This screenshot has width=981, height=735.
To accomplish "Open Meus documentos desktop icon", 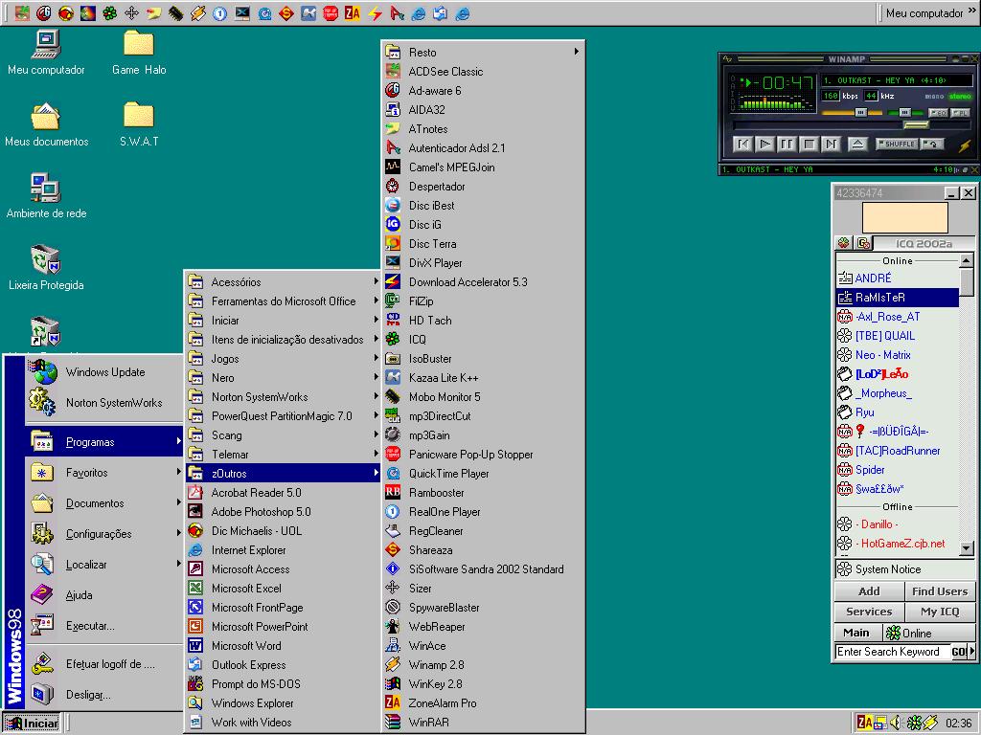I will coord(46,124).
